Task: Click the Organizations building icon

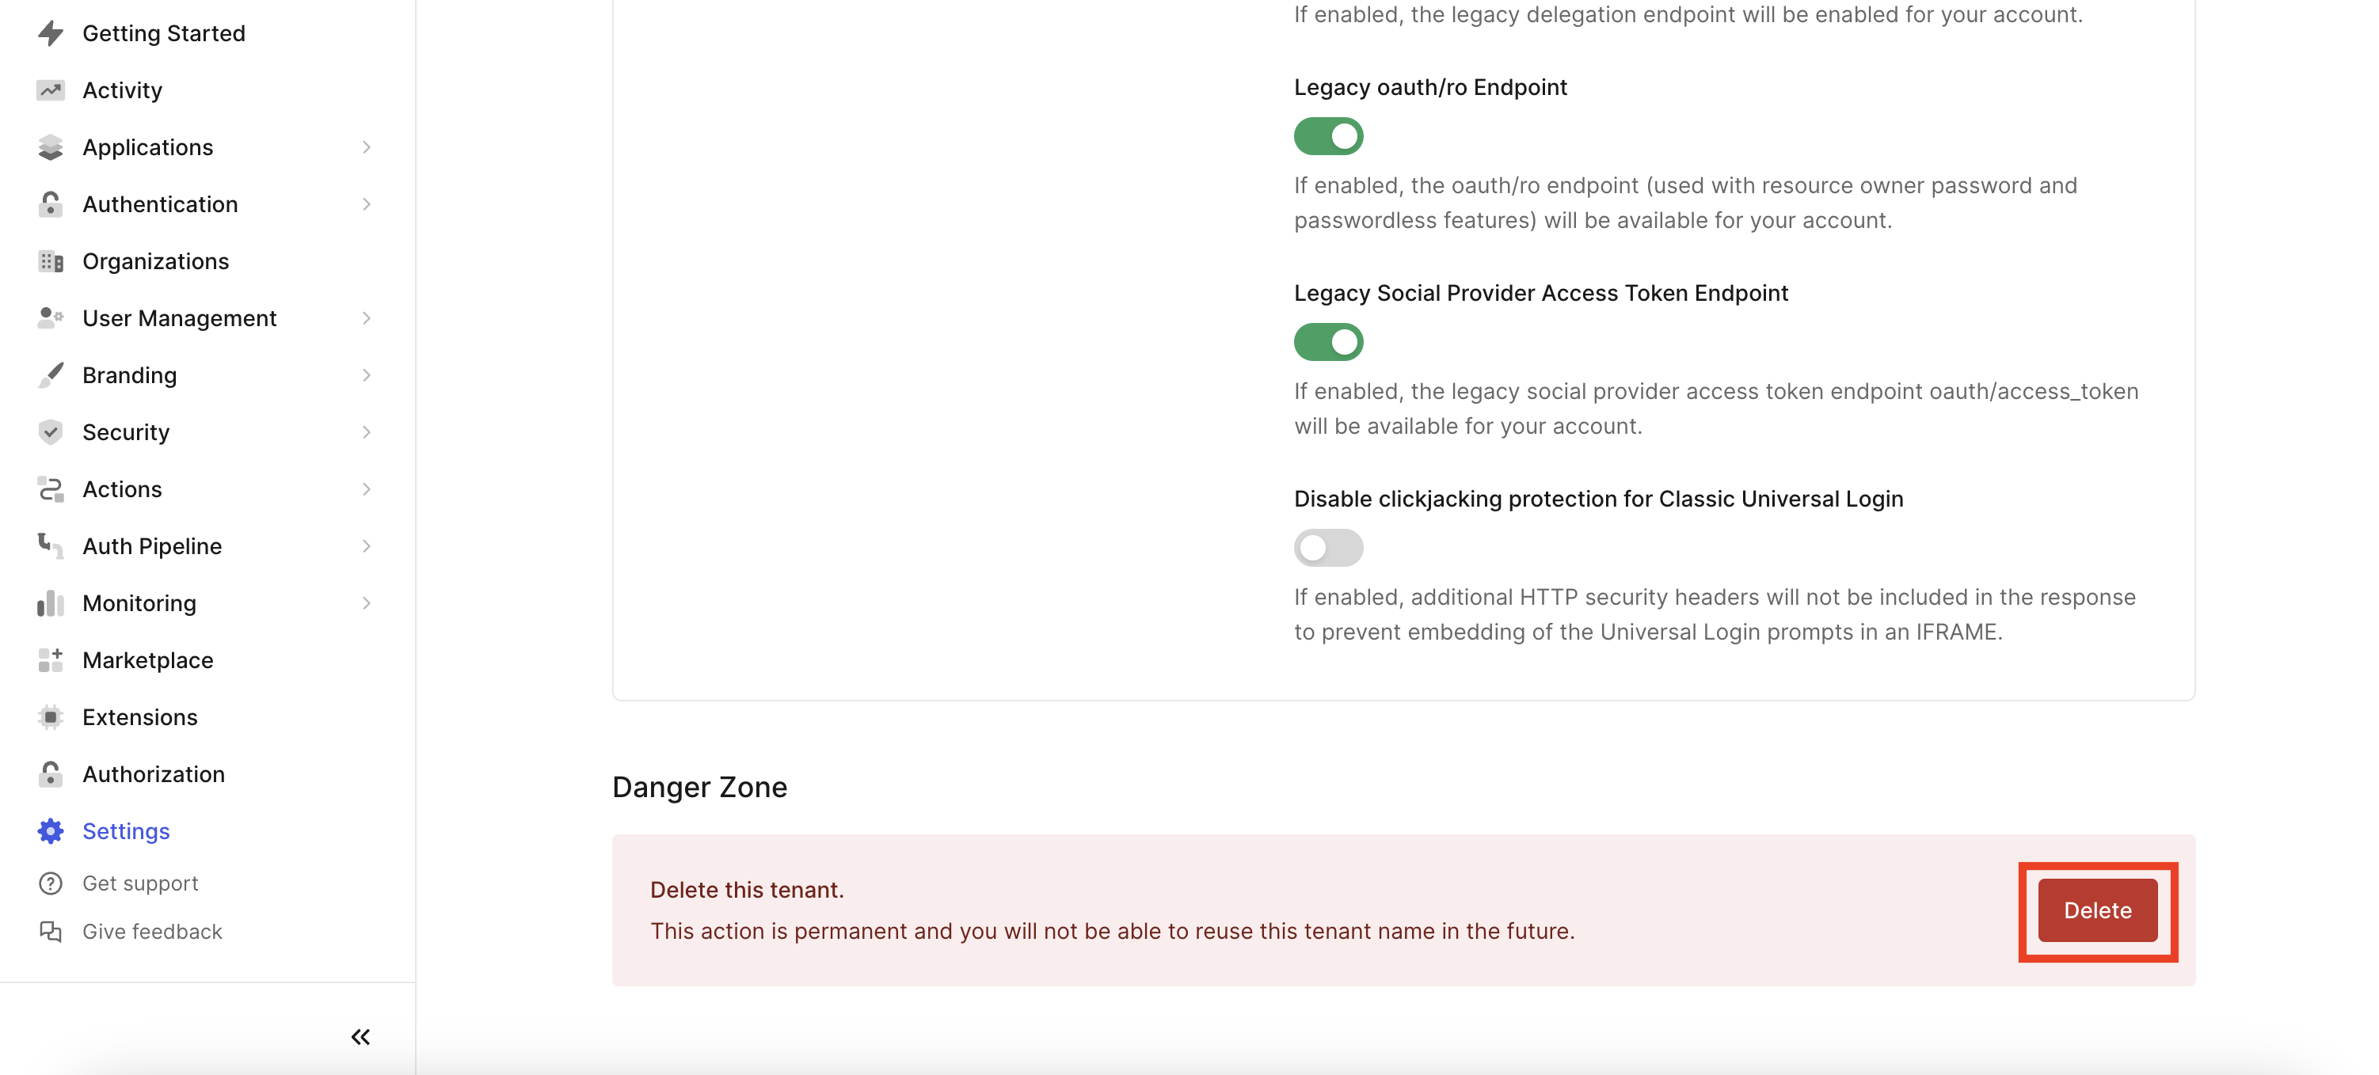Action: (51, 261)
